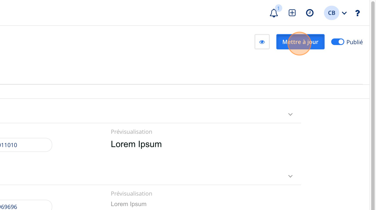Click the color code field ending in 969696

[26, 205]
